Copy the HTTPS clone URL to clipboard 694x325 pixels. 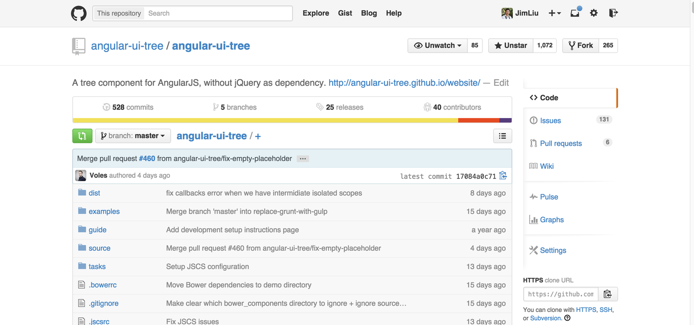608,294
